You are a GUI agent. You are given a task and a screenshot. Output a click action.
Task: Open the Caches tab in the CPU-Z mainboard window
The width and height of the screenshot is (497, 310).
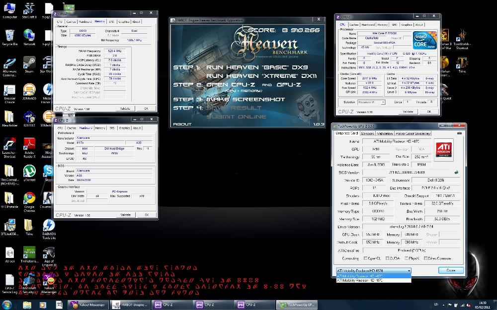[x=72, y=128]
